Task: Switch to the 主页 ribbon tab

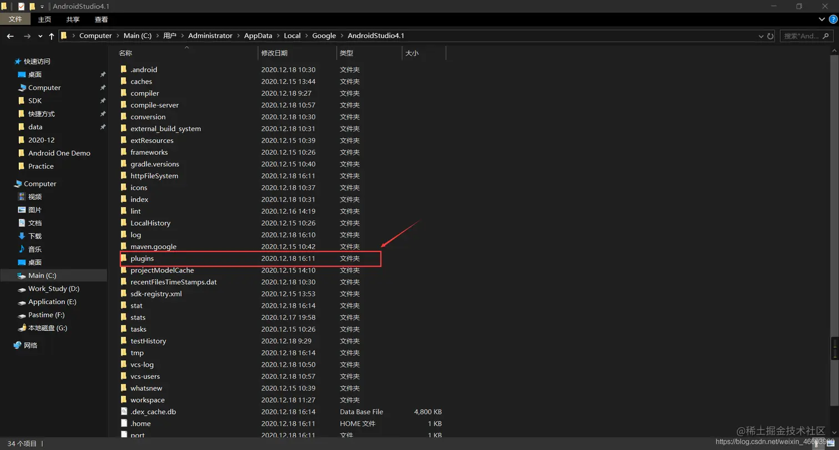Action: coord(44,19)
